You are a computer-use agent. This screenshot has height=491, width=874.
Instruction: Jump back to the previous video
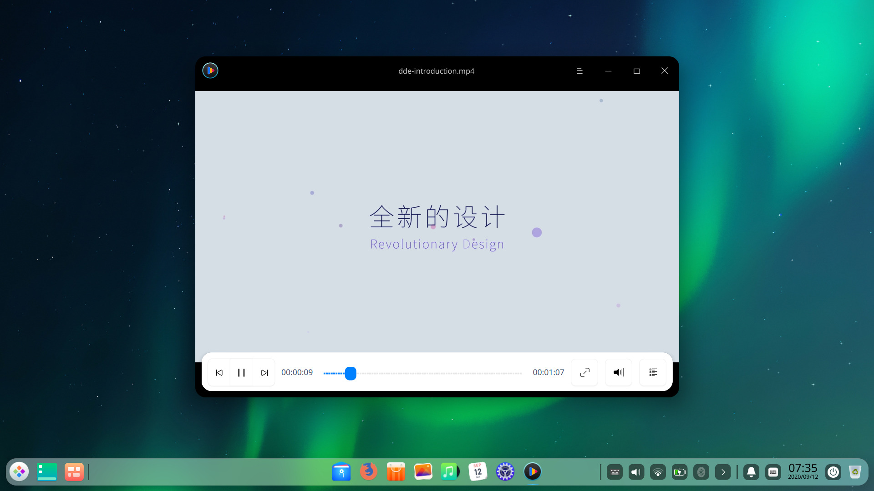click(219, 372)
